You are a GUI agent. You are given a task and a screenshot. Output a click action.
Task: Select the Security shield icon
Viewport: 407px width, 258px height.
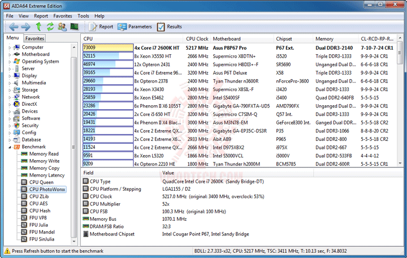[16, 125]
